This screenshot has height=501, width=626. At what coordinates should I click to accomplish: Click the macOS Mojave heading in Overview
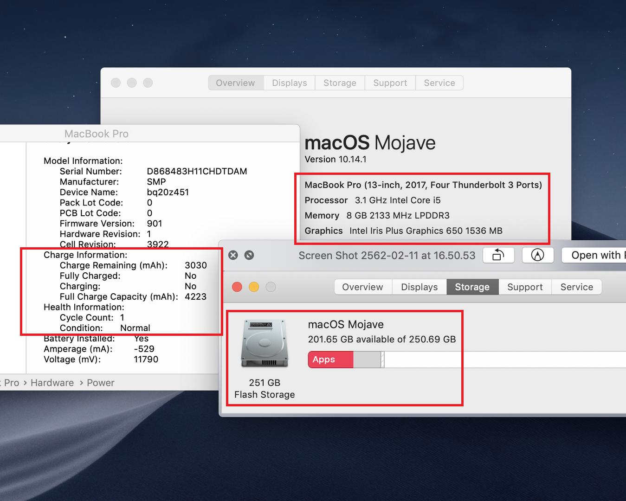pos(370,143)
